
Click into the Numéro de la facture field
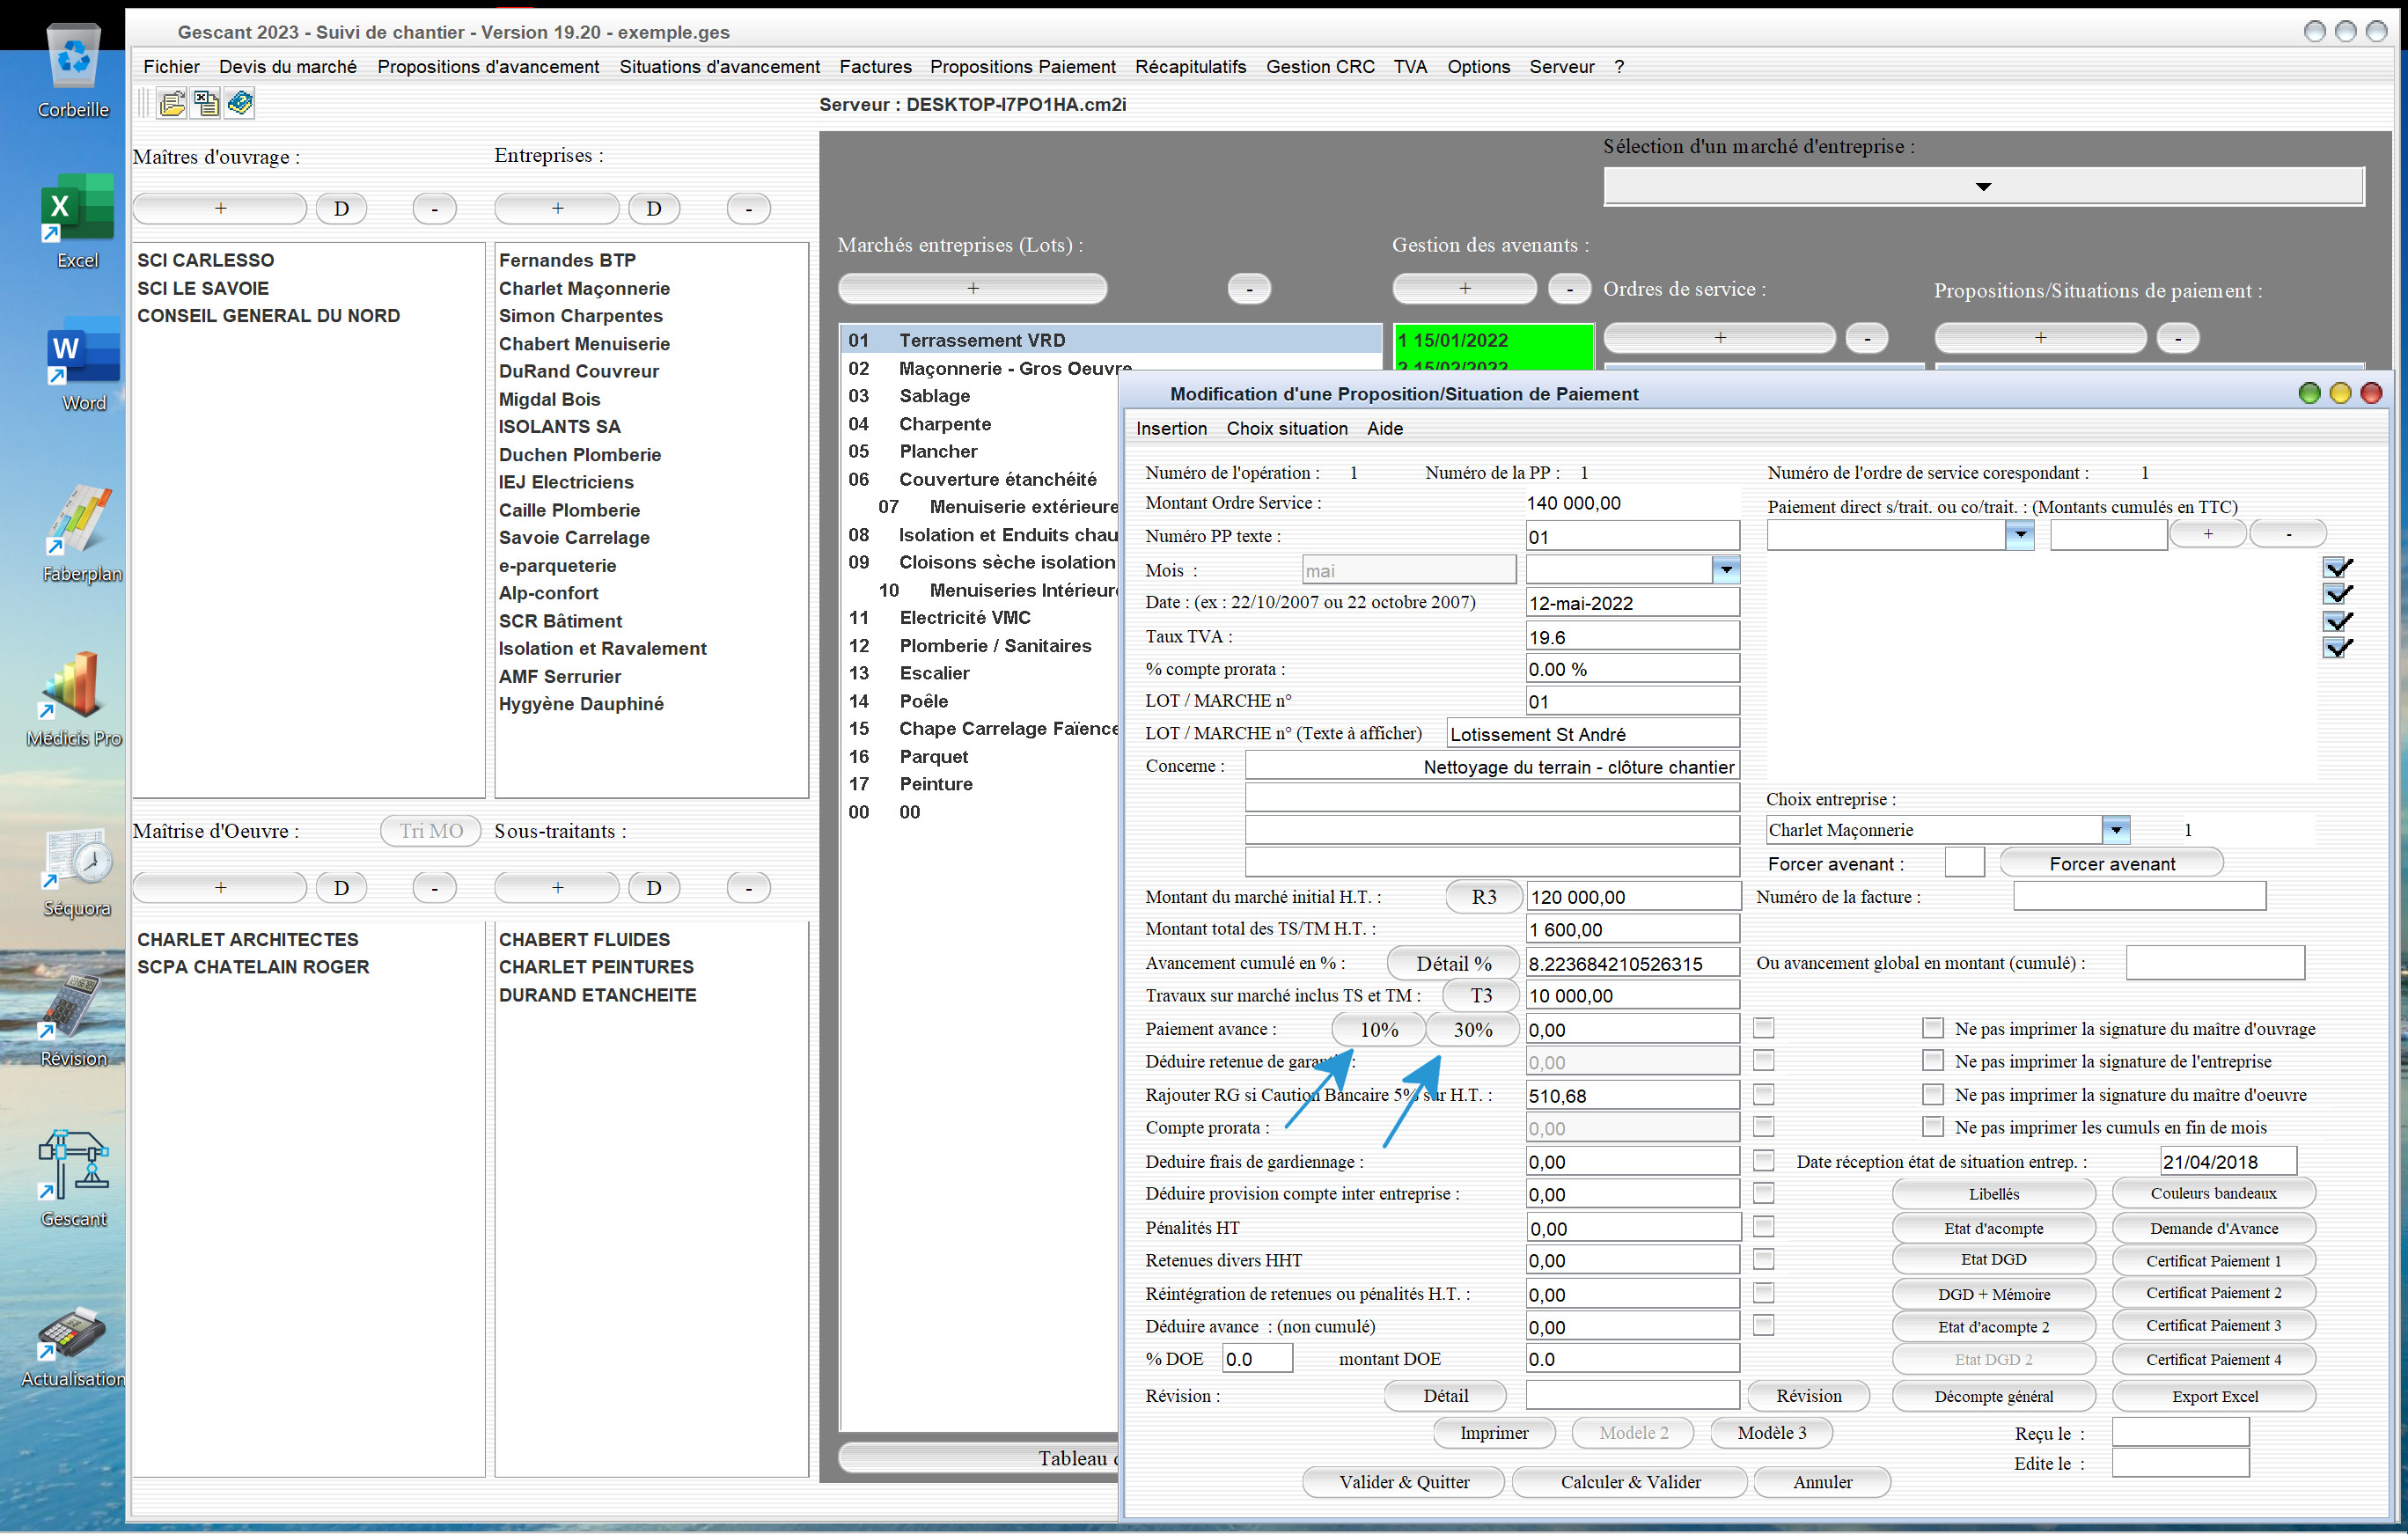click(2139, 896)
